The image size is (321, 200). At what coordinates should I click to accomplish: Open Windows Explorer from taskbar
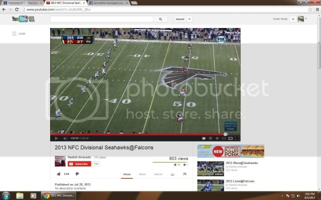click(20, 195)
